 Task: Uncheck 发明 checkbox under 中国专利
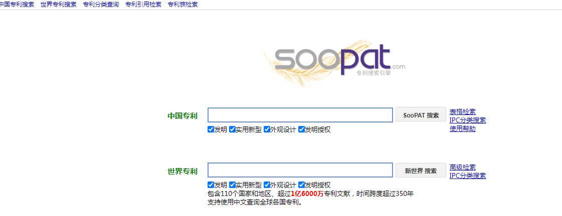pos(211,129)
